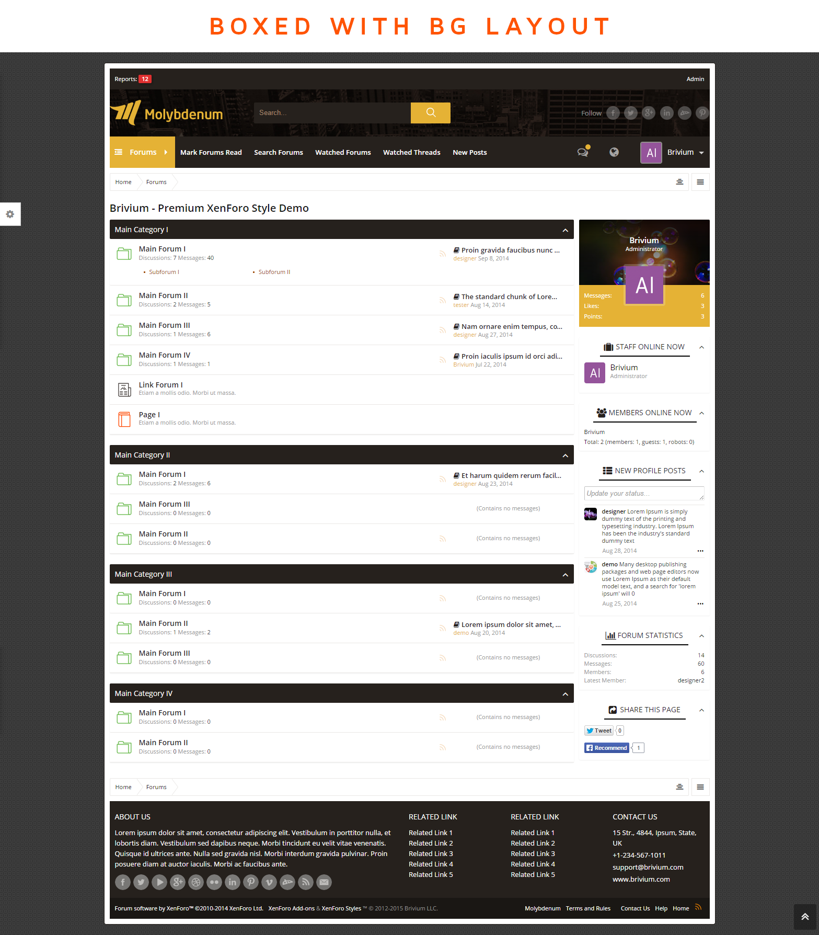The width and height of the screenshot is (819, 935).
Task: Collapse the New Profile Posts block
Action: tap(702, 471)
